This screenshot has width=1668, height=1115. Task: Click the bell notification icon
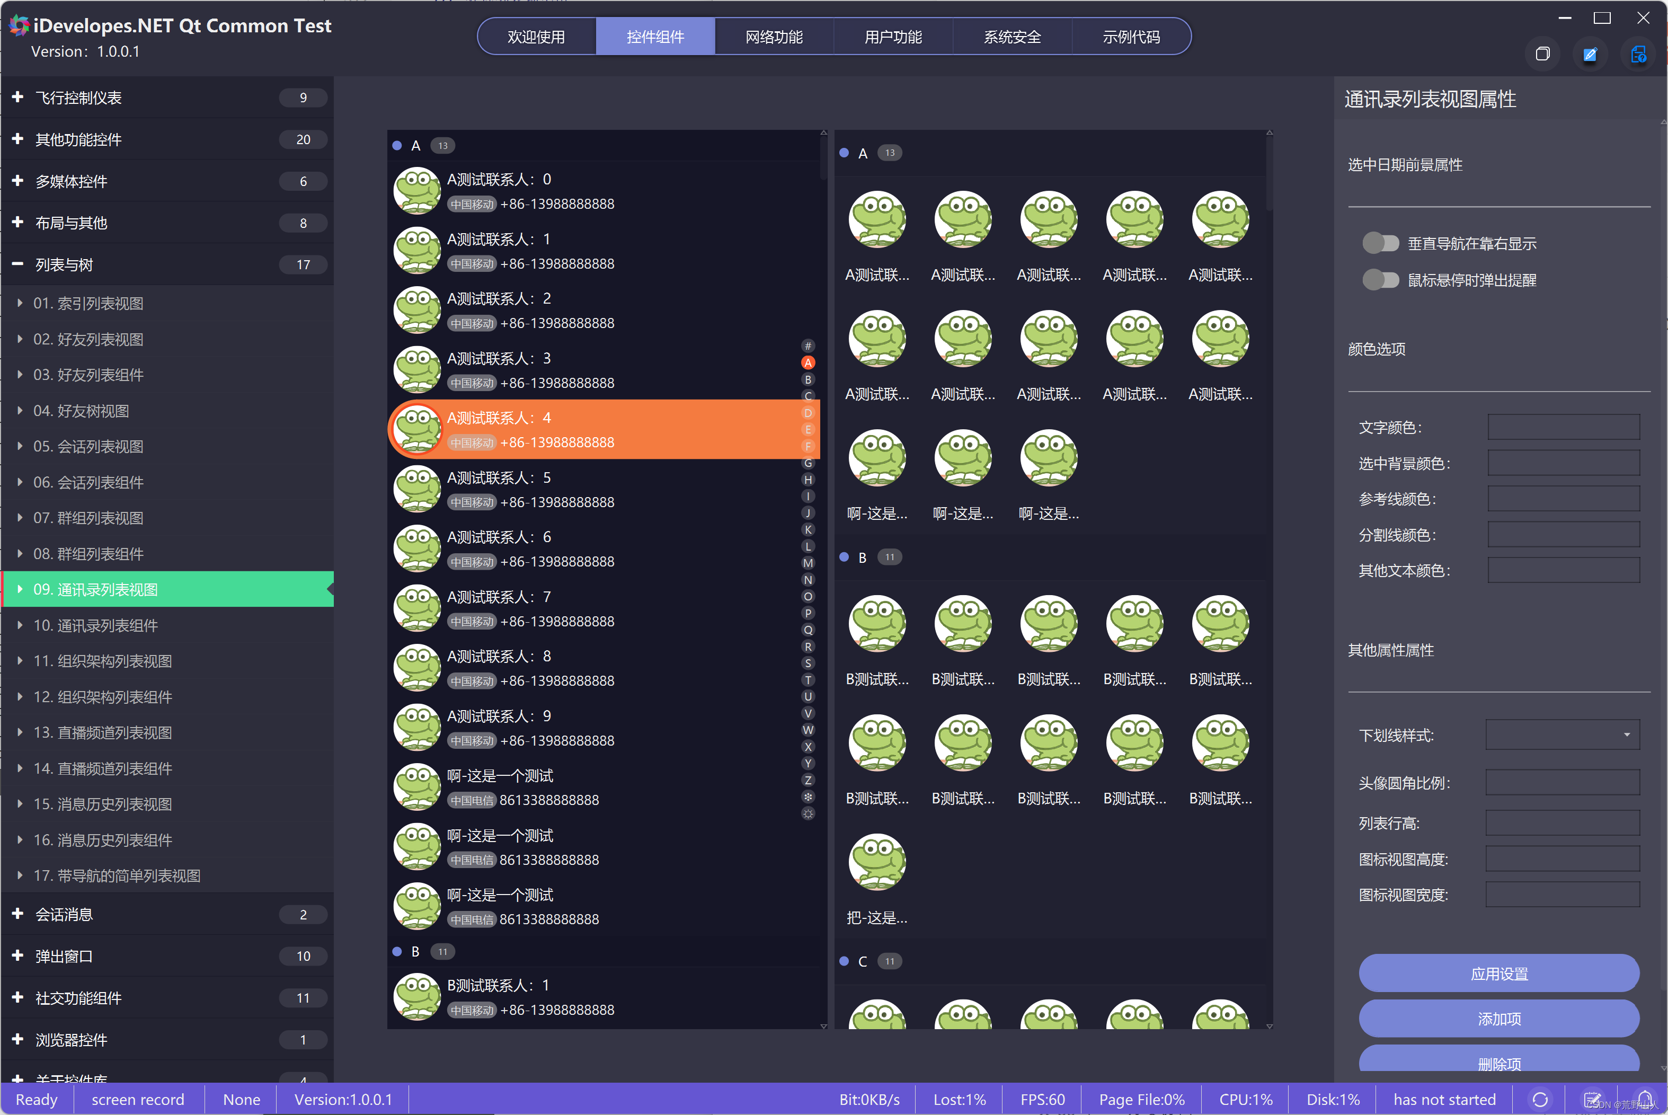point(1645,1098)
